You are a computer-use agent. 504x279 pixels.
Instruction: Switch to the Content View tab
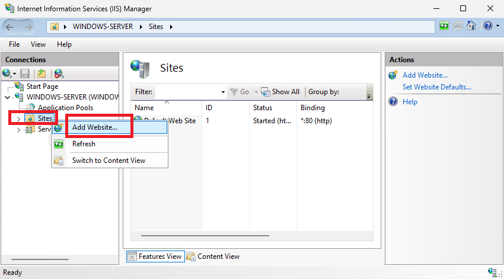click(213, 256)
